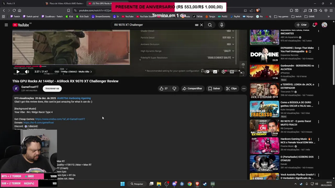Go to browser home page

coord(19,10)
